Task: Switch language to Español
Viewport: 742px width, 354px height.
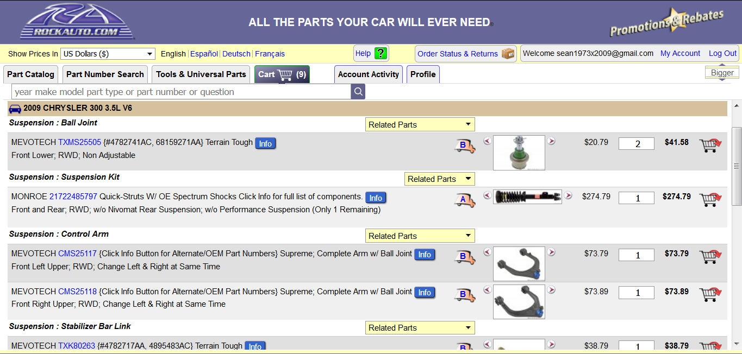Action: [x=204, y=54]
